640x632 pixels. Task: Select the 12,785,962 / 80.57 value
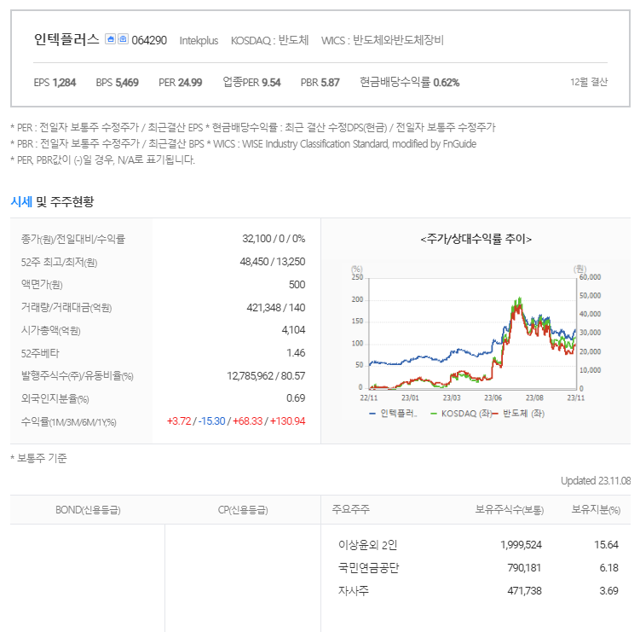tap(266, 376)
